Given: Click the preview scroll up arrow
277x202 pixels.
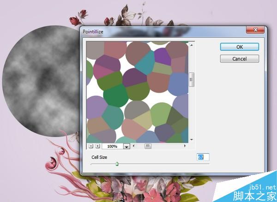Looking at the screenshot, I should [192, 45].
